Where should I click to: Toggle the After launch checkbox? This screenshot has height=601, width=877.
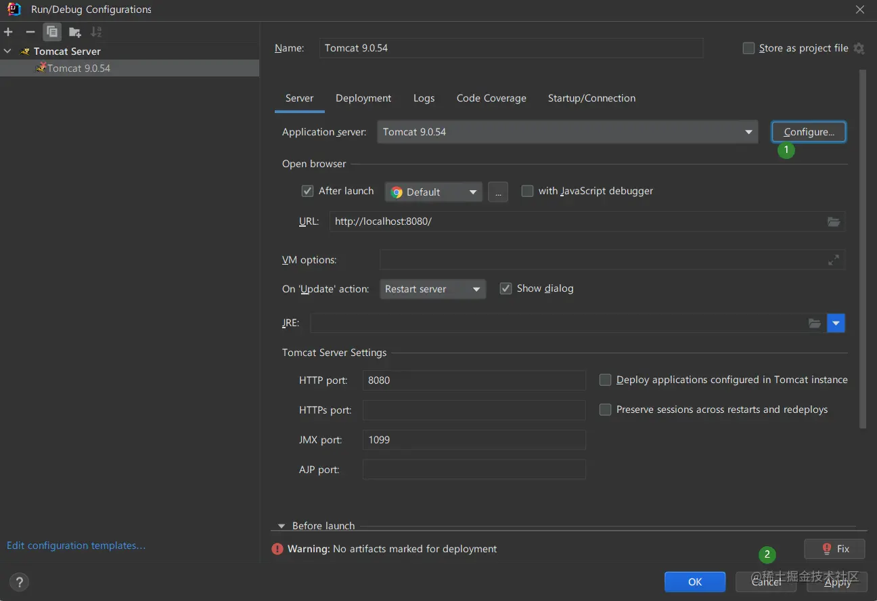(307, 192)
